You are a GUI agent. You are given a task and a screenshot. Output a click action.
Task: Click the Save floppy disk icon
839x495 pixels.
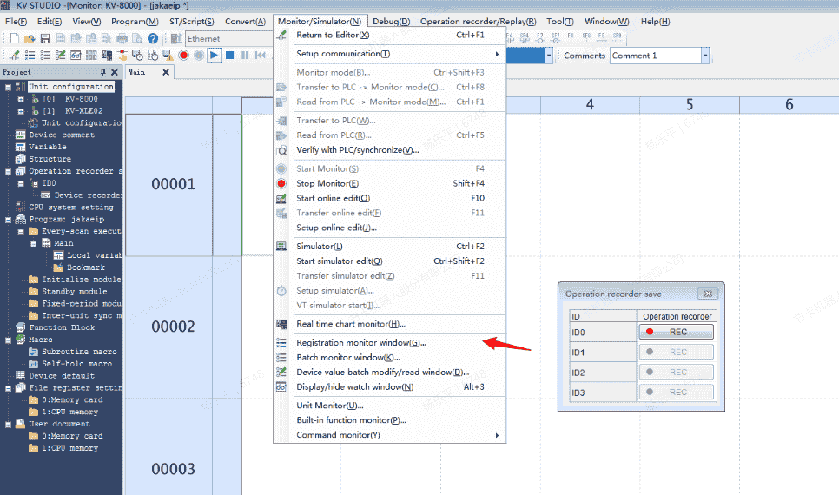pos(45,39)
